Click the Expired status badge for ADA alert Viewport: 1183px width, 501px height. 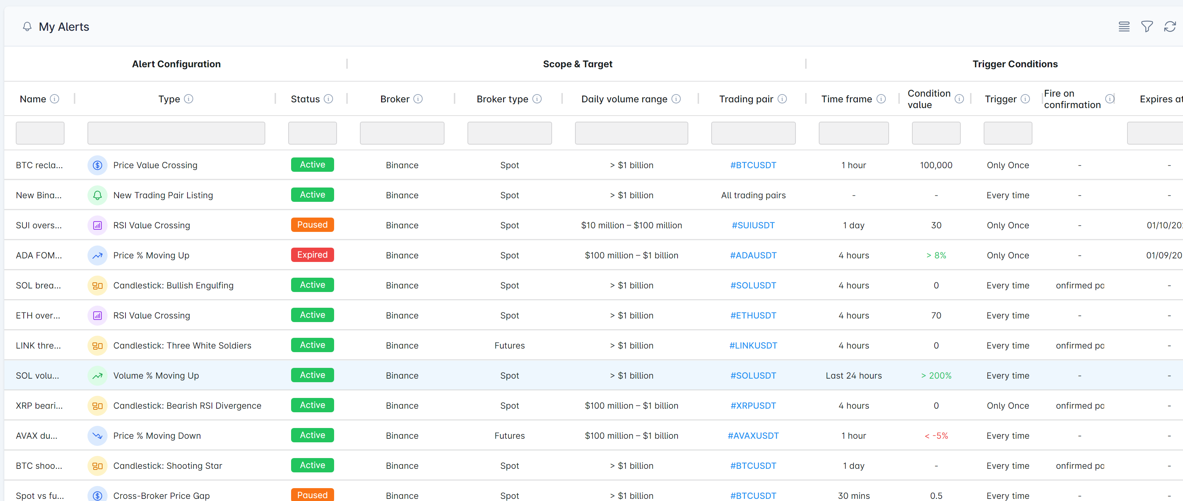312,255
